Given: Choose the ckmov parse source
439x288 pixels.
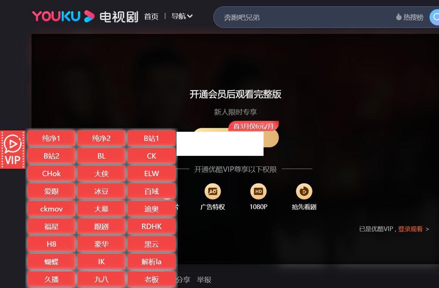Looking at the screenshot, I should 51,209.
